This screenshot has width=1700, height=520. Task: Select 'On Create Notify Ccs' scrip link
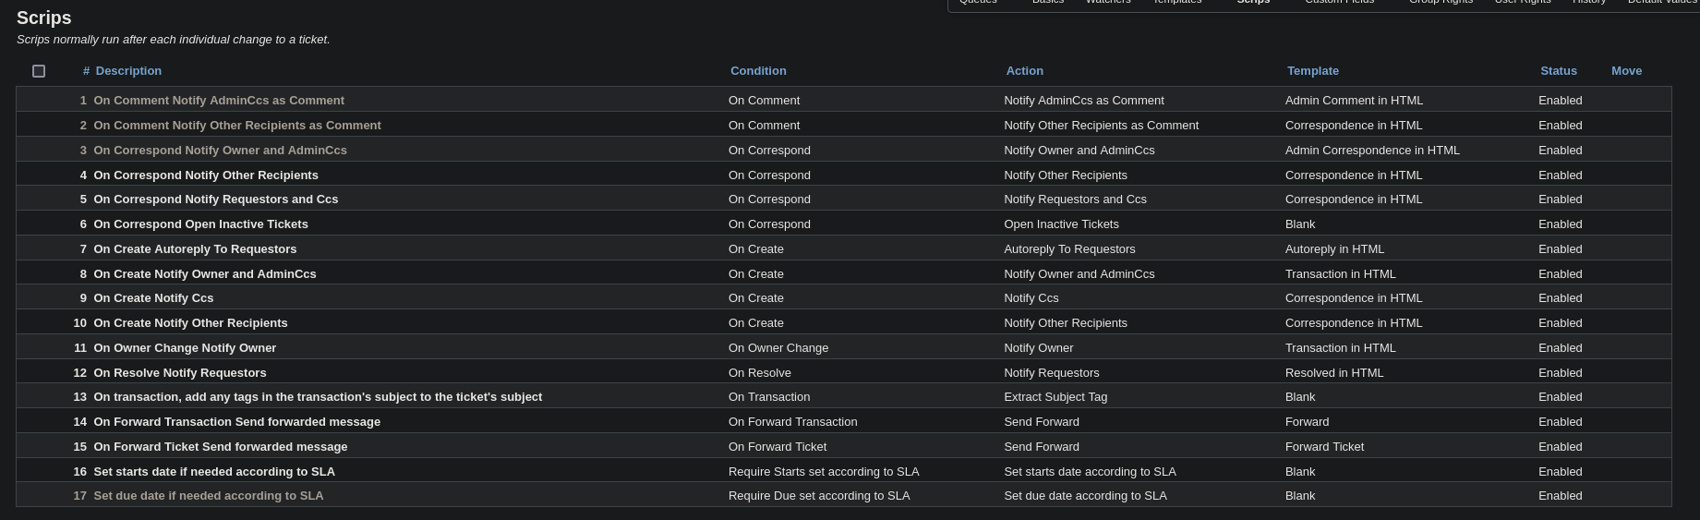(x=153, y=298)
